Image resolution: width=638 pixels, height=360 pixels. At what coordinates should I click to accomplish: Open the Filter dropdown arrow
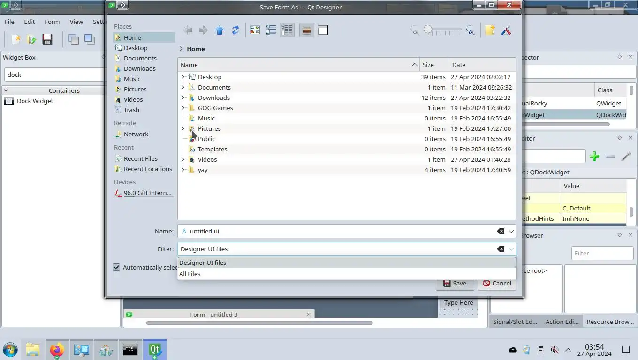511,249
